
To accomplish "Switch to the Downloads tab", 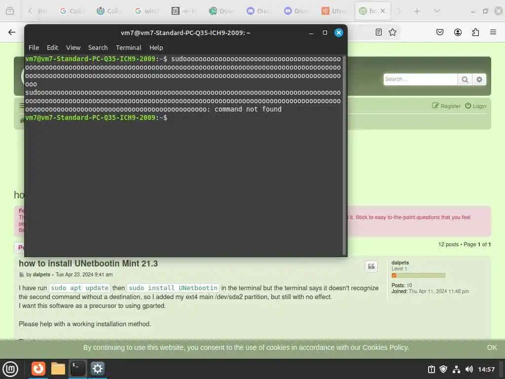I will coord(221,11).
